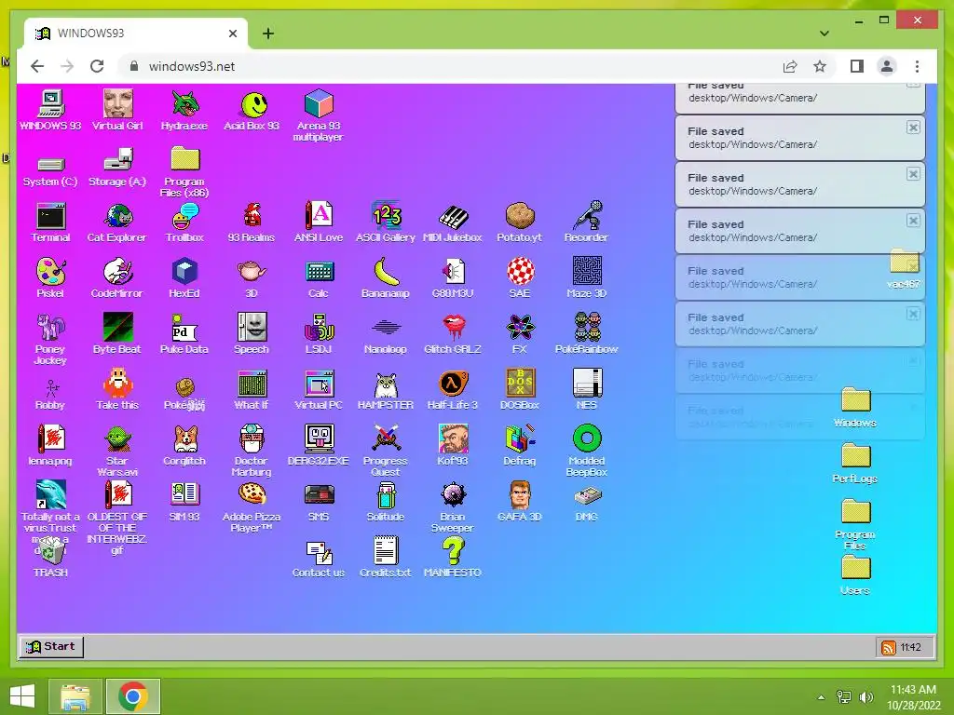This screenshot has height=715, width=954.
Task: Select the WINDOWS93 browser tab
Action: coord(135,34)
